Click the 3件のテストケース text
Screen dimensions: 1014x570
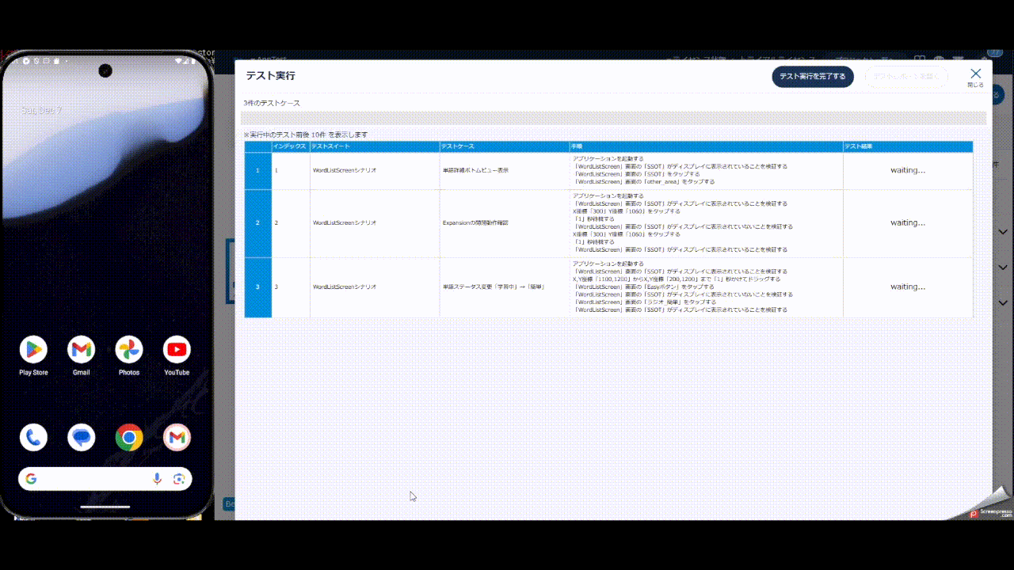pyautogui.click(x=272, y=104)
